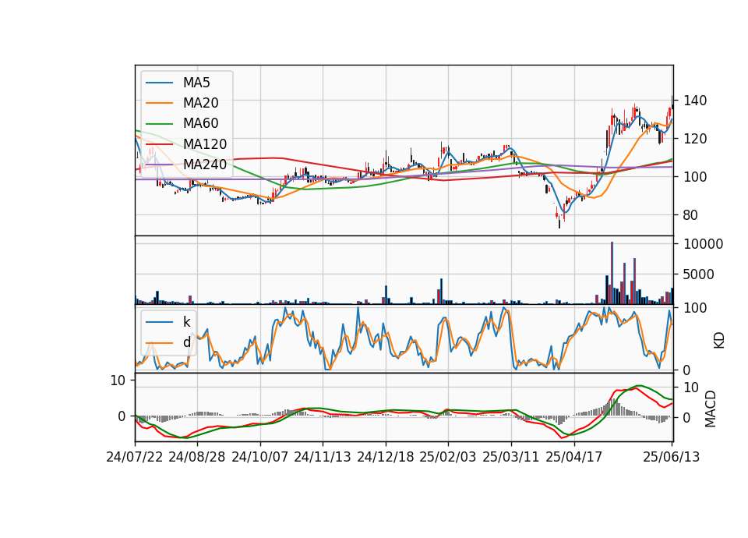The height and width of the screenshot is (538, 748).
Task: Click the MACD axis title
Action: [x=711, y=409]
